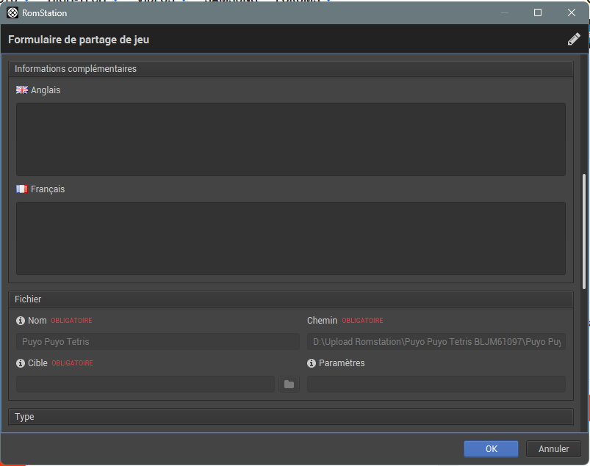Focus the Anglais description text area

coord(290,139)
